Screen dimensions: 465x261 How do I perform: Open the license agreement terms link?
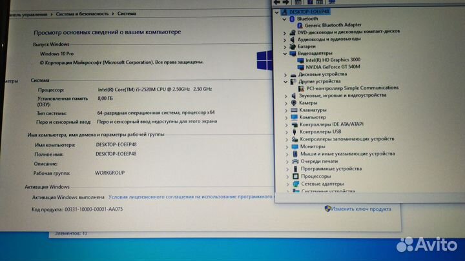[191, 197]
